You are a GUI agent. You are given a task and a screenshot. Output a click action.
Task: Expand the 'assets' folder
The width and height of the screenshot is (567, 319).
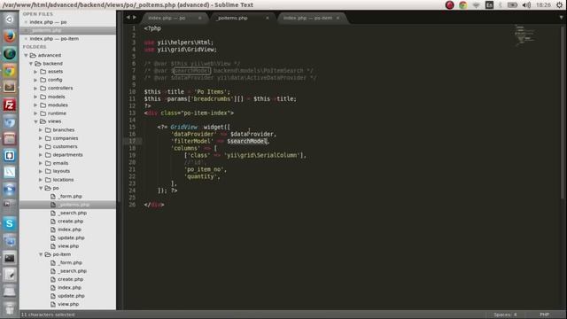tap(35, 72)
